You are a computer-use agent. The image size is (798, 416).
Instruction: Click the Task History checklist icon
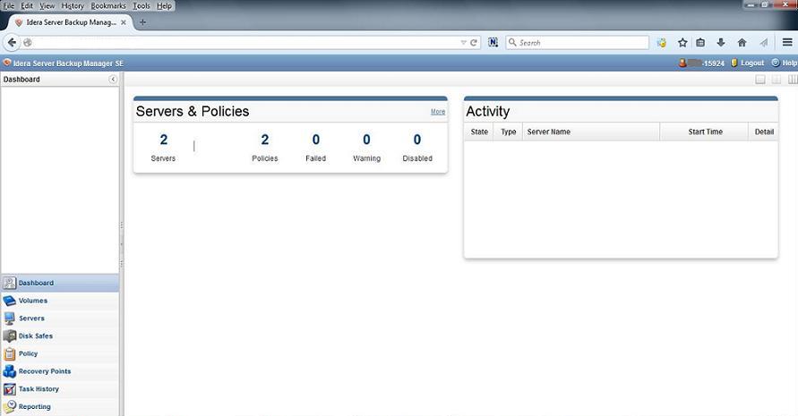click(x=9, y=389)
